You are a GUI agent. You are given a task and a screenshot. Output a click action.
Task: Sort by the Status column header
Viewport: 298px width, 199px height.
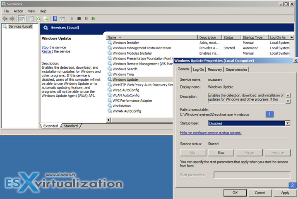231,37
